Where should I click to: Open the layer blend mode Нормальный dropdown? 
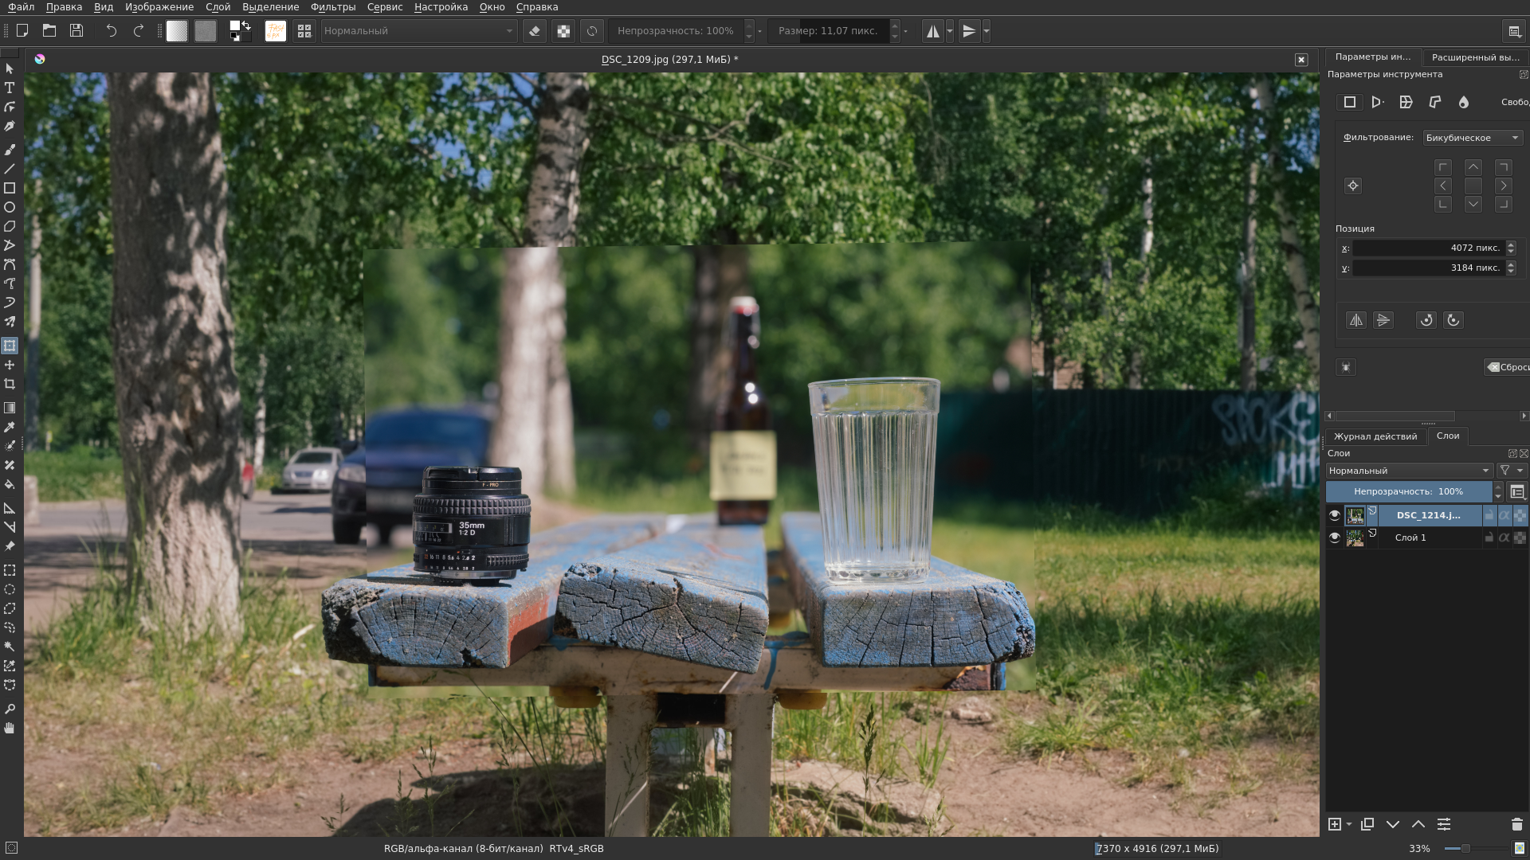(x=1408, y=471)
